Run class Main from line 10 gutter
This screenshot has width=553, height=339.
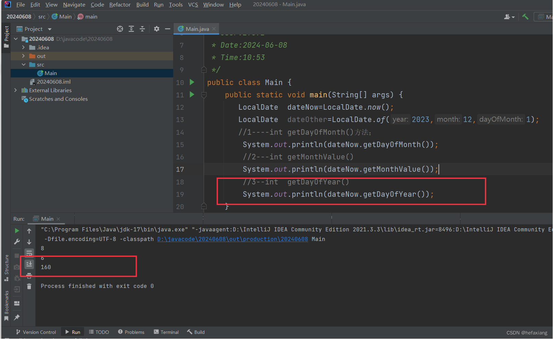click(x=192, y=82)
